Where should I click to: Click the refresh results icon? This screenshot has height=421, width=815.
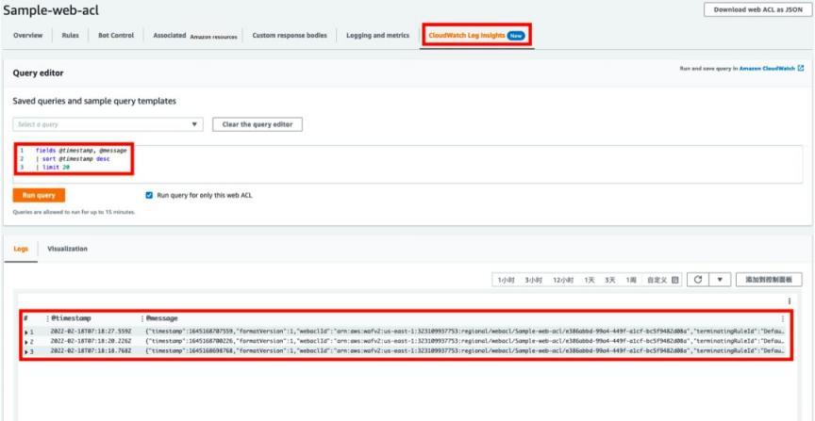pyautogui.click(x=698, y=280)
